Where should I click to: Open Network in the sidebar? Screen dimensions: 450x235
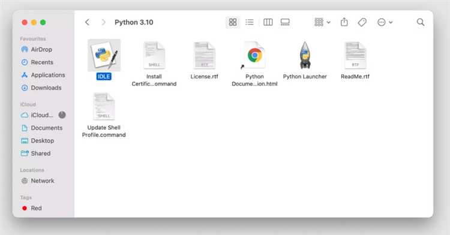point(38,181)
